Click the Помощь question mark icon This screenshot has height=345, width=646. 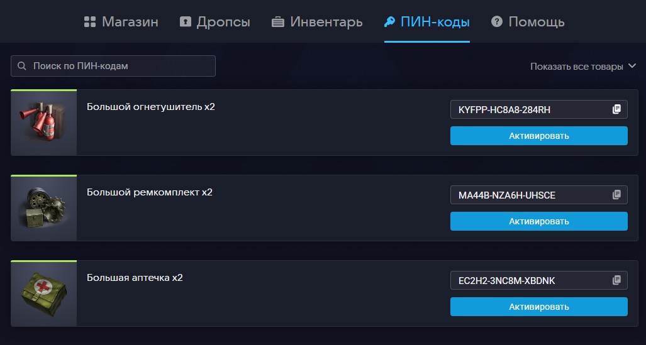pyautogui.click(x=497, y=22)
